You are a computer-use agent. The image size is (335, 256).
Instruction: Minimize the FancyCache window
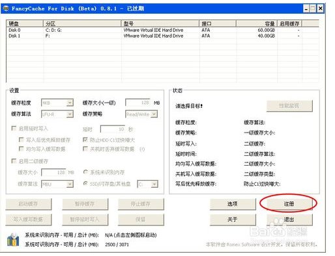point(306,8)
